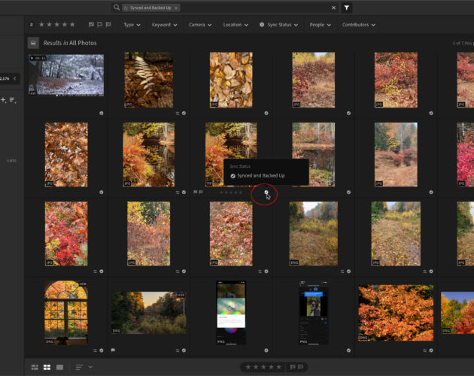Click sync icon under the snowy video
The height and width of the screenshot is (376, 474).
pos(102,114)
